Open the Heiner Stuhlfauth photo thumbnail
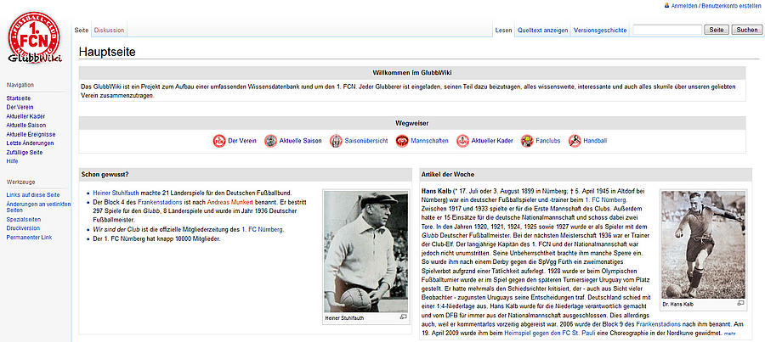Image resolution: width=765 pixels, height=342 pixels. click(365, 251)
